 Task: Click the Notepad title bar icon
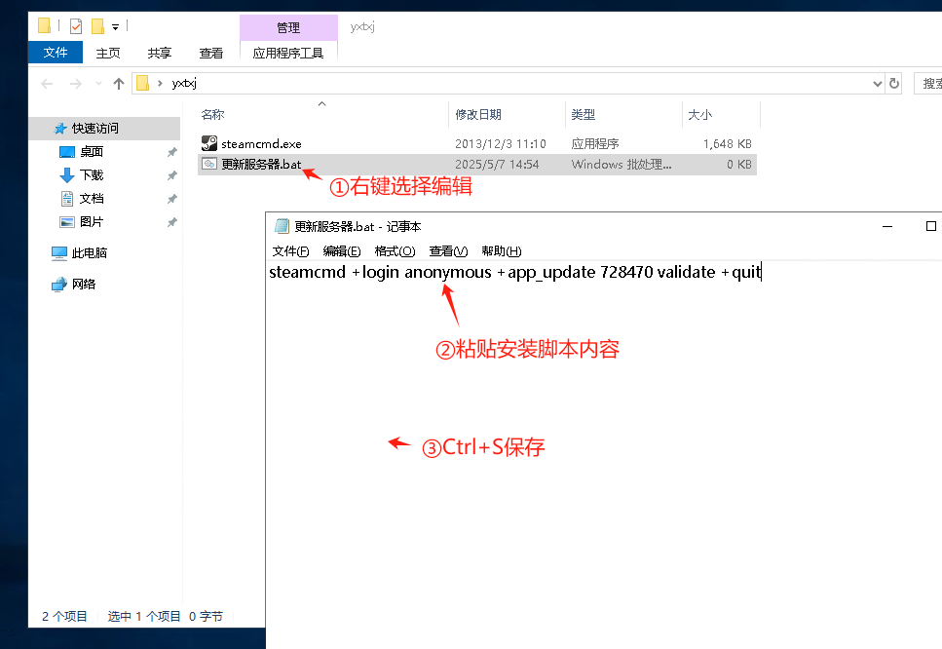[282, 226]
